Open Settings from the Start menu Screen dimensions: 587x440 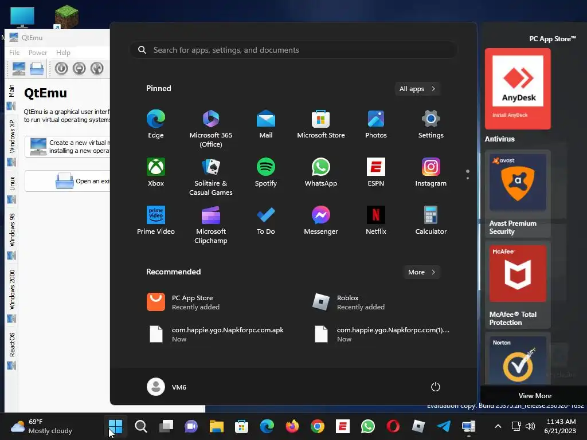[x=431, y=124]
